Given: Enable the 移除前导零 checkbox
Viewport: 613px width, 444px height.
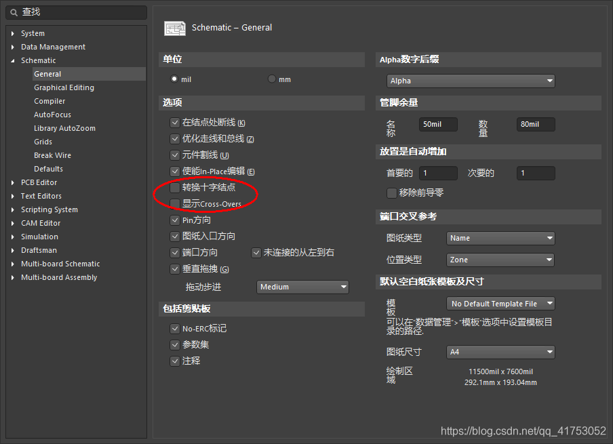Looking at the screenshot, I should (392, 193).
